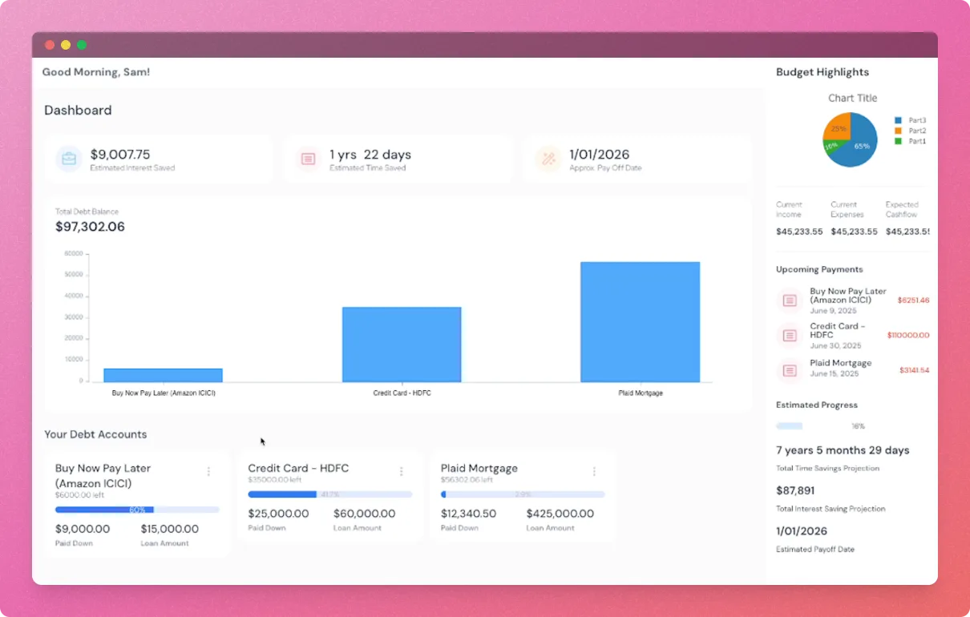970x617 pixels.
Task: Click the Credit Card – HDFC payment icon
Action: click(x=789, y=335)
